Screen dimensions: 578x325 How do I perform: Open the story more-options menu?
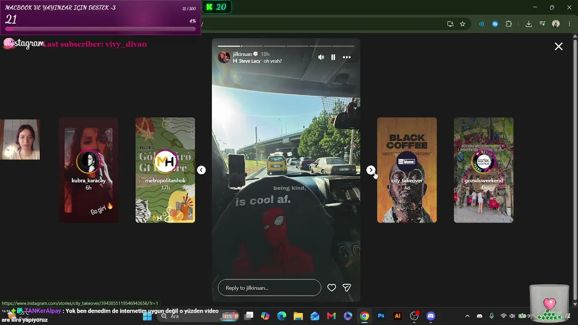[347, 57]
